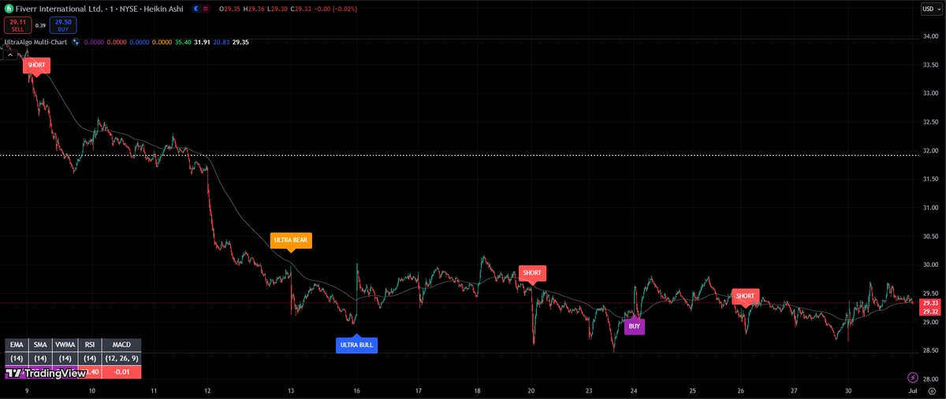Image resolution: width=946 pixels, height=399 pixels.
Task: Open the USD currency dropdown
Action: (x=931, y=9)
